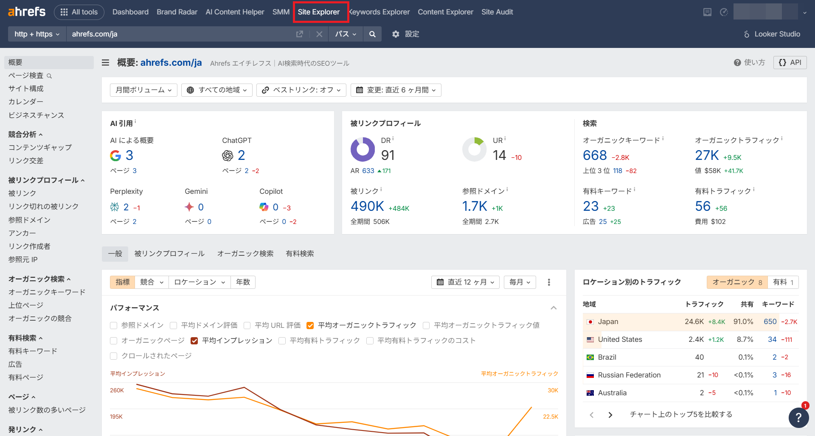Open 設定 via the gear icon
The width and height of the screenshot is (815, 436).
pyautogui.click(x=396, y=34)
